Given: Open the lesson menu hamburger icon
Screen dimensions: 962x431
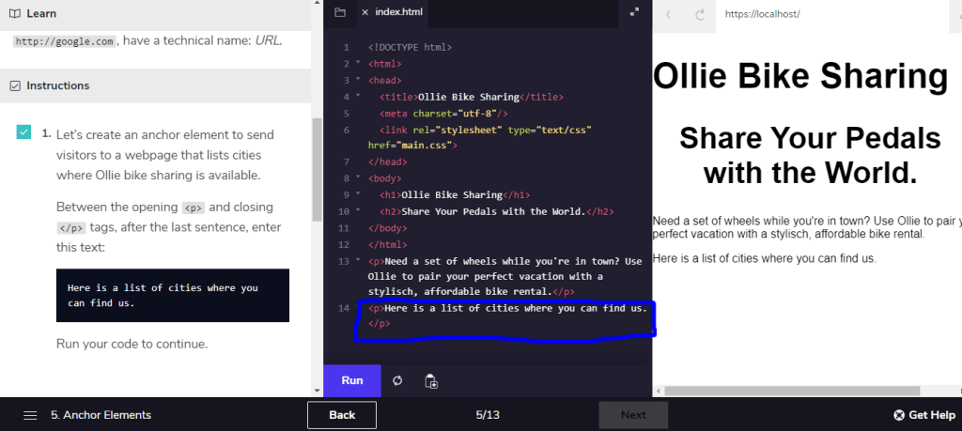Looking at the screenshot, I should [x=30, y=415].
